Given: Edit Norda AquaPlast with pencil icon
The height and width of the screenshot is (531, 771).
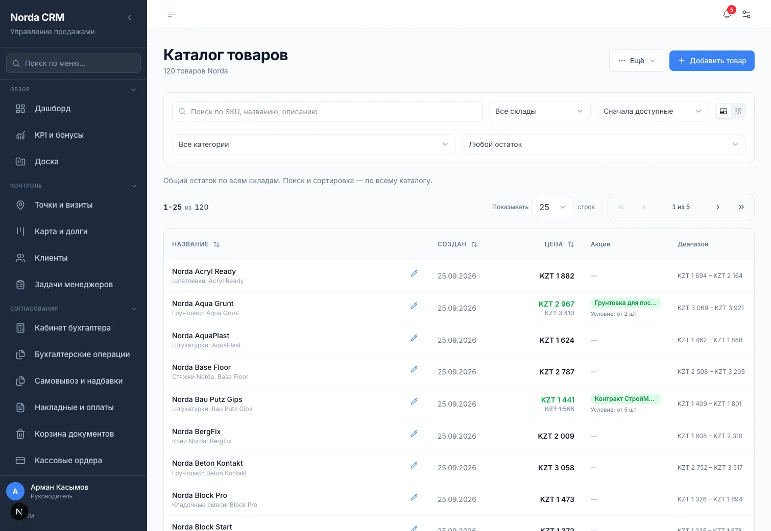Looking at the screenshot, I should click(x=414, y=338).
